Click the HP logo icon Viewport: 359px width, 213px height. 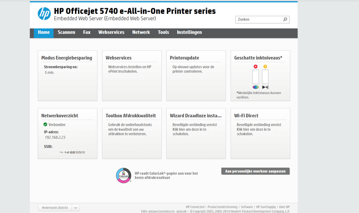[44, 13]
